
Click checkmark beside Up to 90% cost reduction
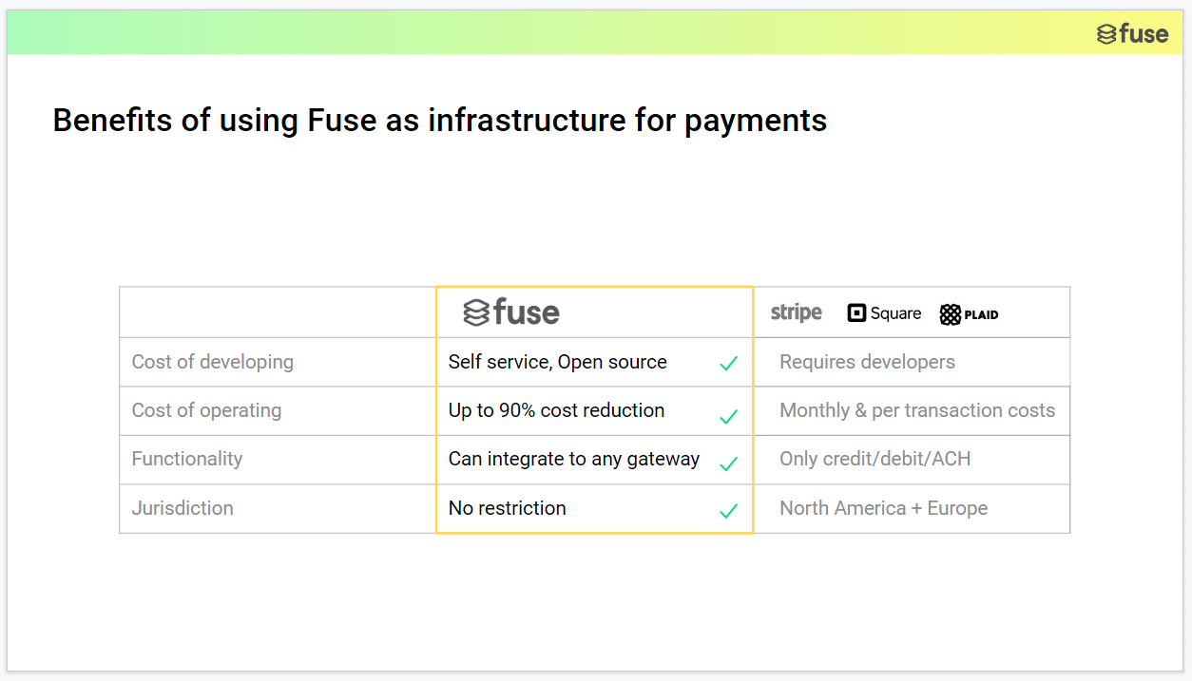(x=728, y=417)
